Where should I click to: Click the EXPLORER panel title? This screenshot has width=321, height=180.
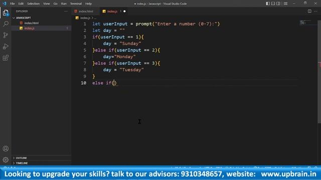(22, 11)
